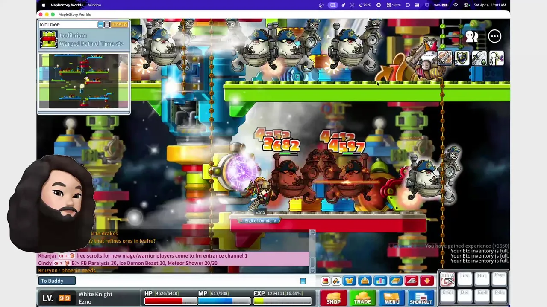Open the Apple menu
Screen dimensions: 547x307
[43, 5]
